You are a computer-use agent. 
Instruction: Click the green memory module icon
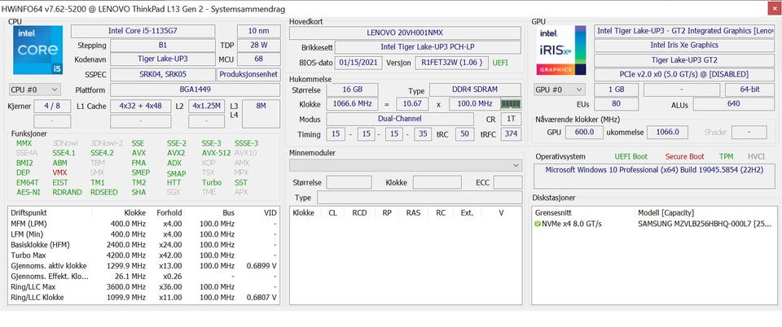pyautogui.click(x=510, y=104)
